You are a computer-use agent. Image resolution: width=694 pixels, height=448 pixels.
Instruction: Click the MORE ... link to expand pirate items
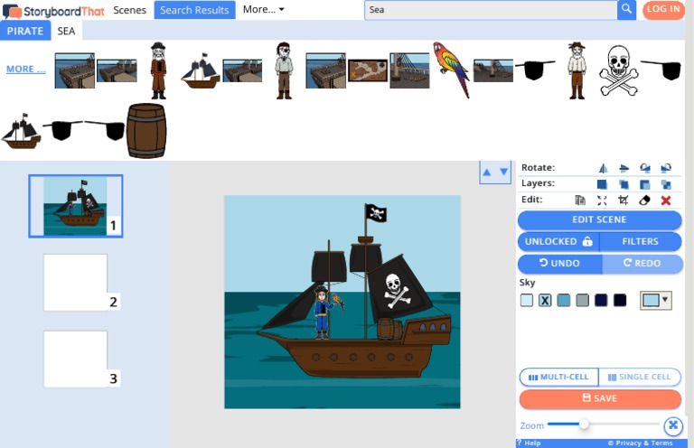click(x=25, y=69)
